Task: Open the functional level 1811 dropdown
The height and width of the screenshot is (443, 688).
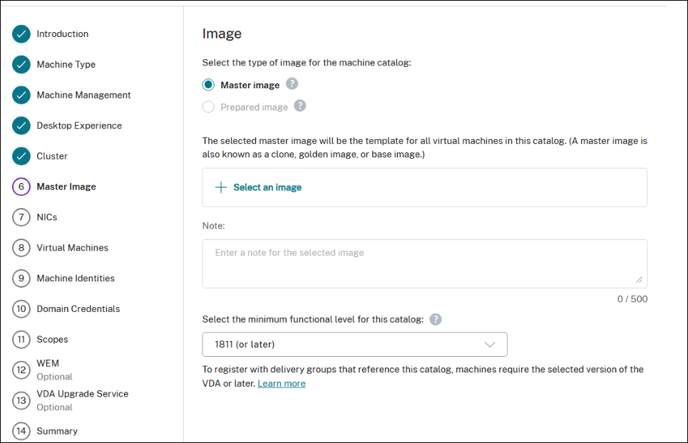Action: pos(354,344)
